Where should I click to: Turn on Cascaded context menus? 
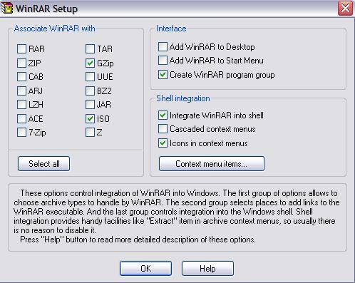pyautogui.click(x=163, y=129)
